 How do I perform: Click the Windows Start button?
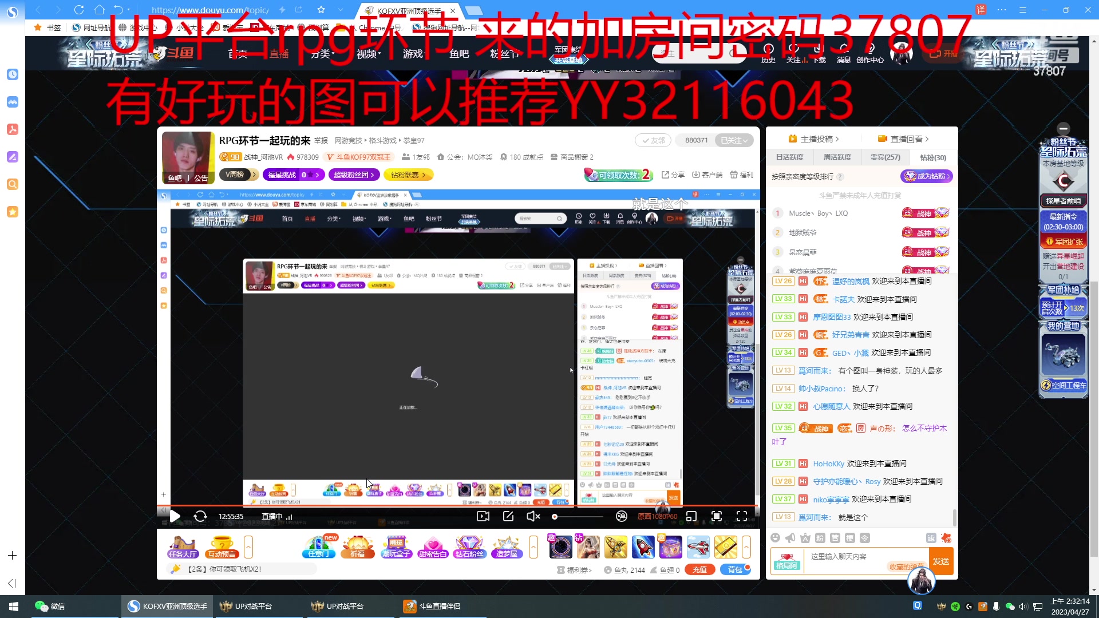coord(13,606)
